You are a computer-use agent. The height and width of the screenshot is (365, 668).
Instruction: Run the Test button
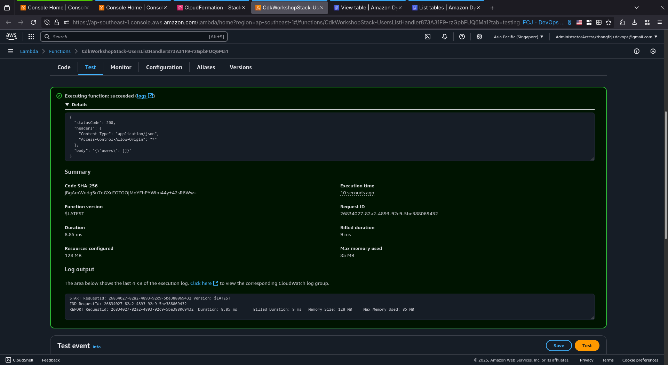pyautogui.click(x=587, y=345)
